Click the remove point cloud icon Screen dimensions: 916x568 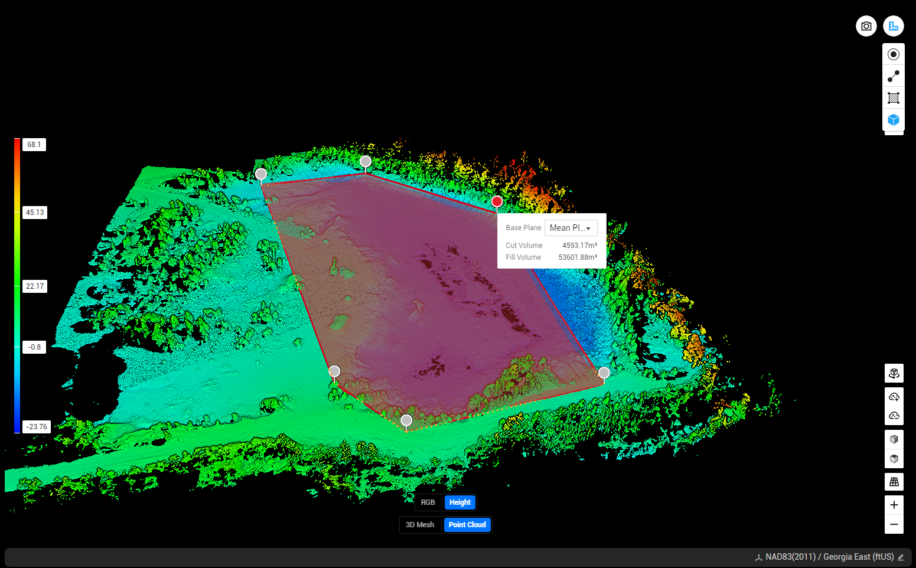point(894,415)
